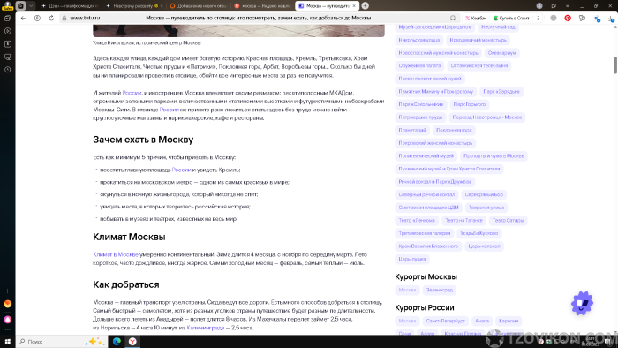618x348 pixels.
Task: Open the Поклонная гора tag
Action: (454, 130)
